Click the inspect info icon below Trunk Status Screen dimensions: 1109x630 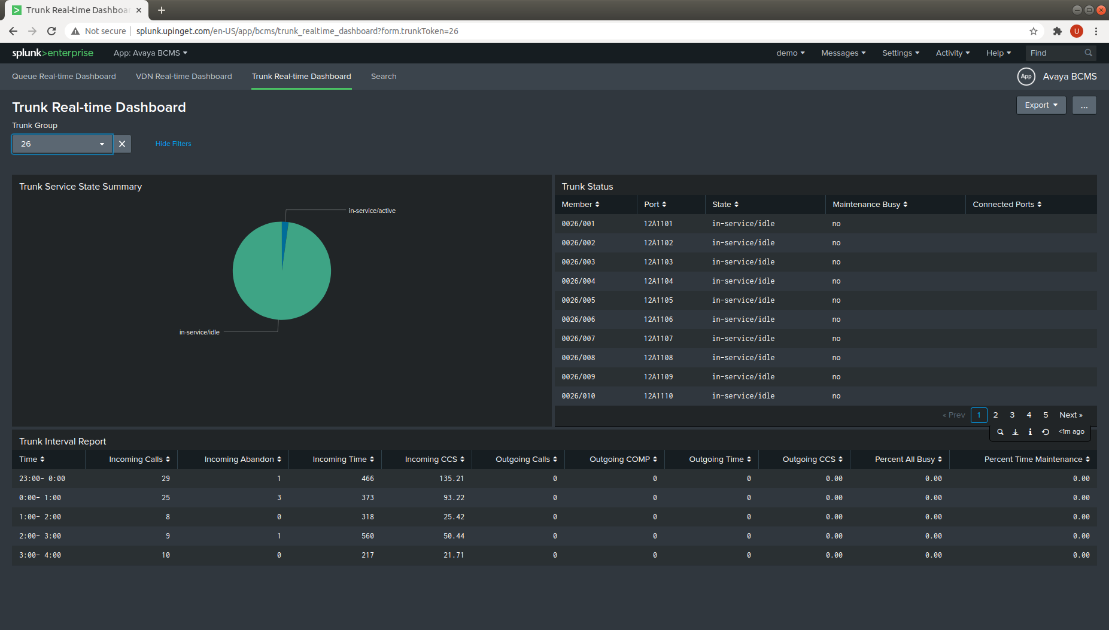coord(1030,432)
